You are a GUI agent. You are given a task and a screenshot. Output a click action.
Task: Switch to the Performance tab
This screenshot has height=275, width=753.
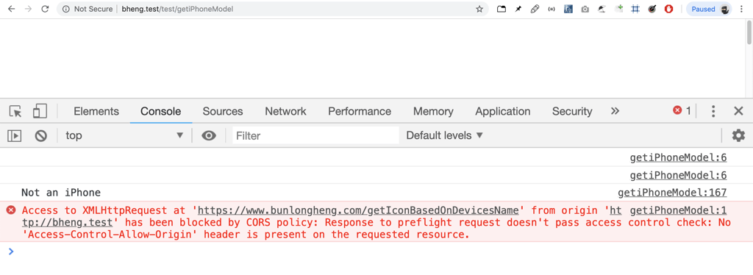tap(360, 111)
